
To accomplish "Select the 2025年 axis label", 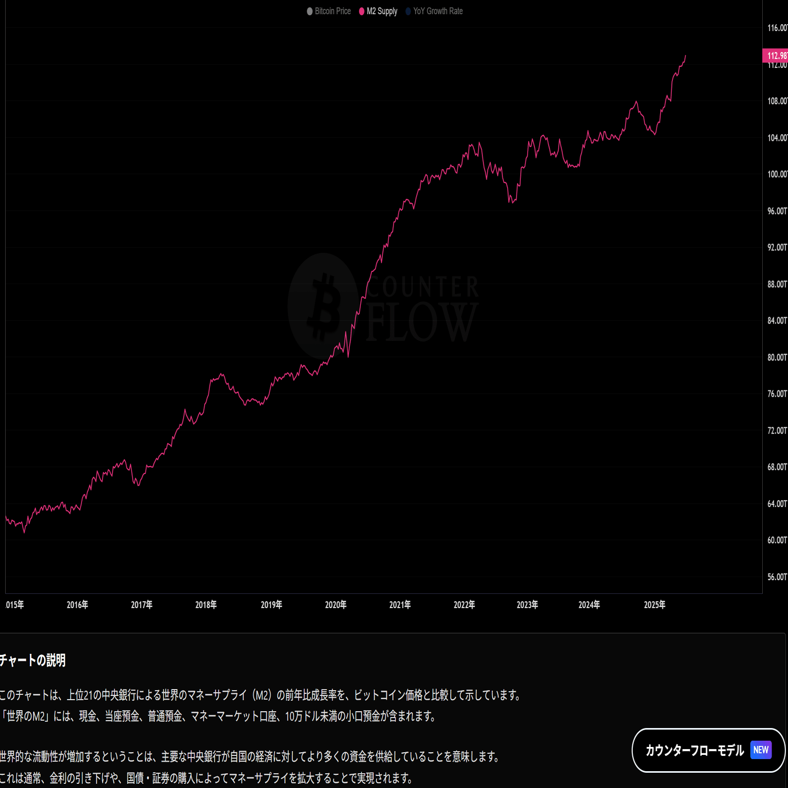I will click(x=654, y=605).
